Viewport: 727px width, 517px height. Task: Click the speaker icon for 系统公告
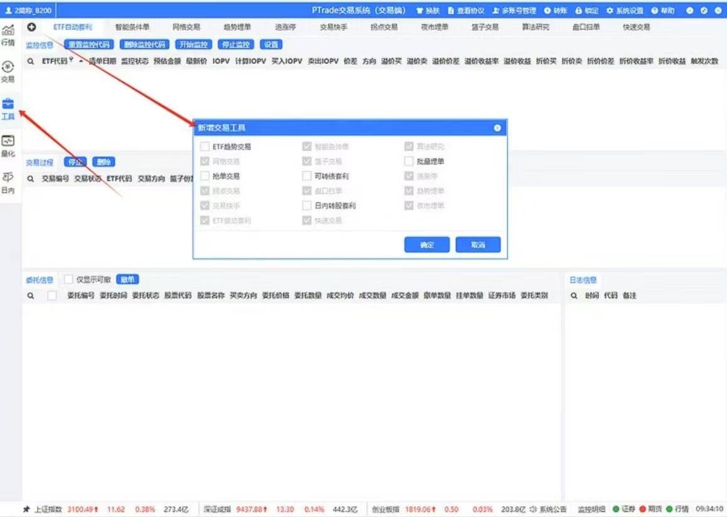point(533,509)
